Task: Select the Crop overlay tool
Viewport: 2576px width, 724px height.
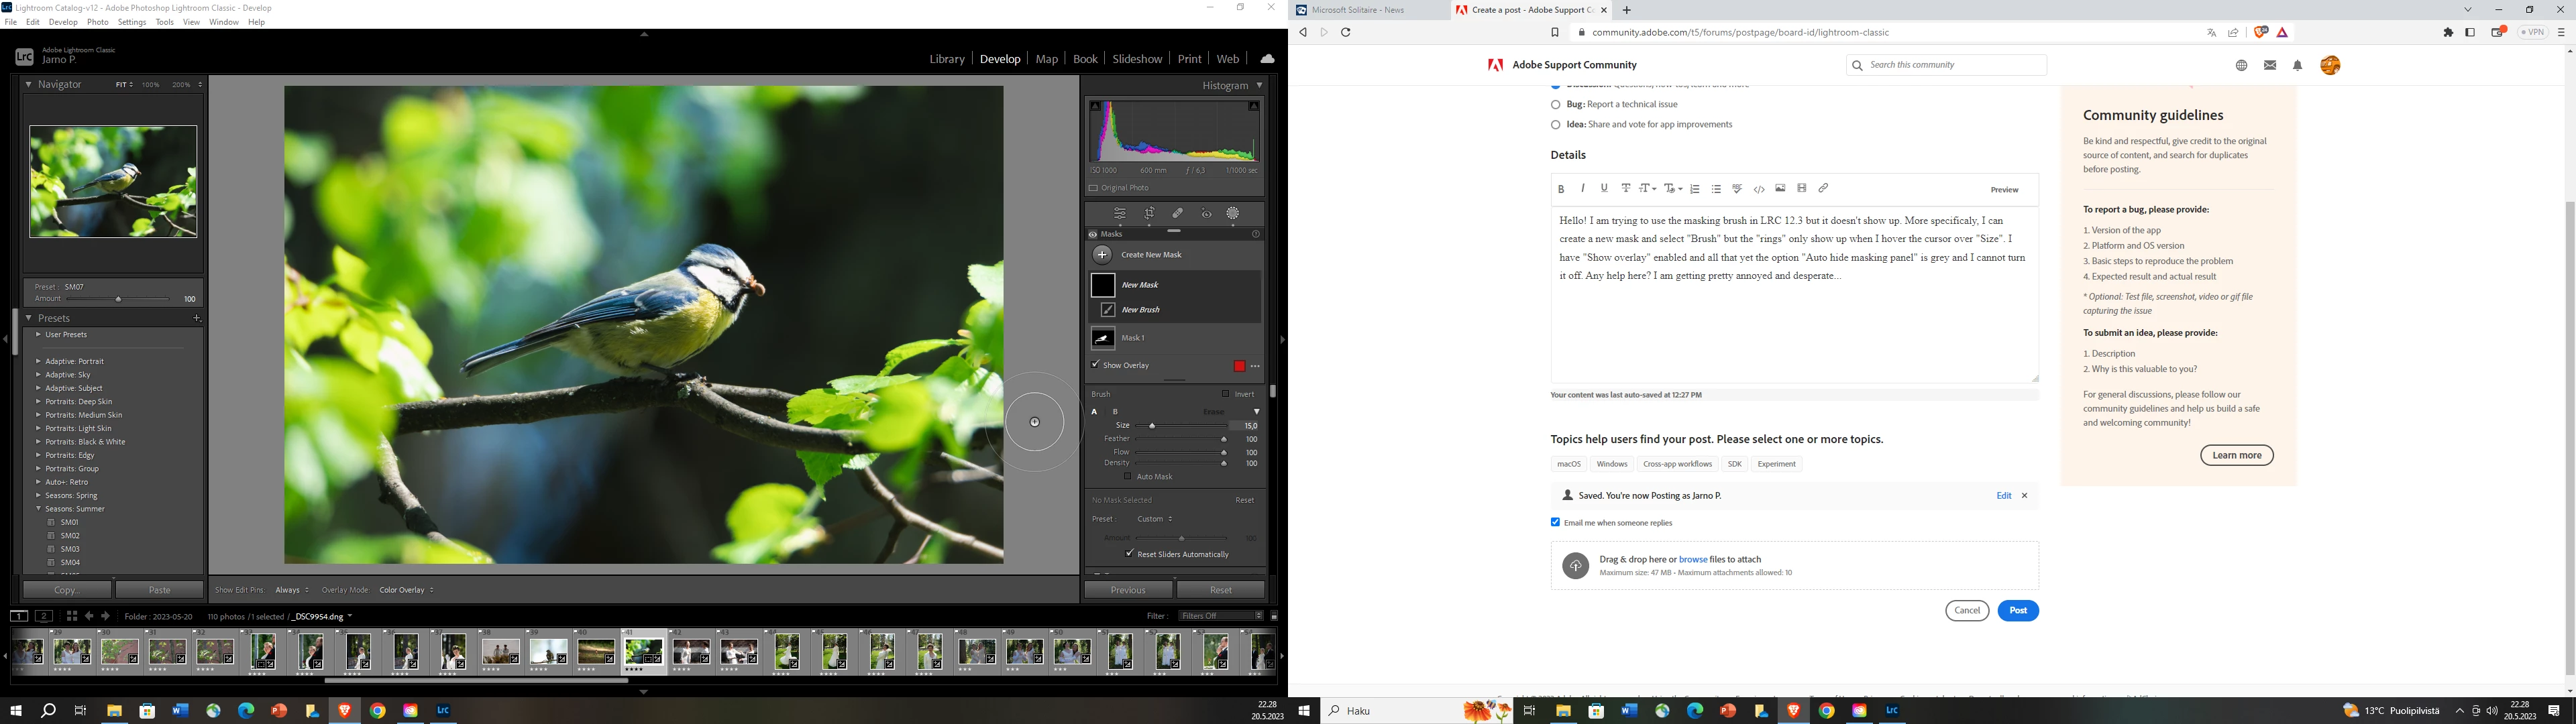Action: 1150,214
